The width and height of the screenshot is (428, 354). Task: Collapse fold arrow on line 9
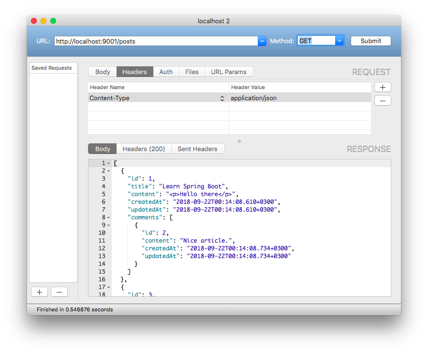click(x=109, y=225)
